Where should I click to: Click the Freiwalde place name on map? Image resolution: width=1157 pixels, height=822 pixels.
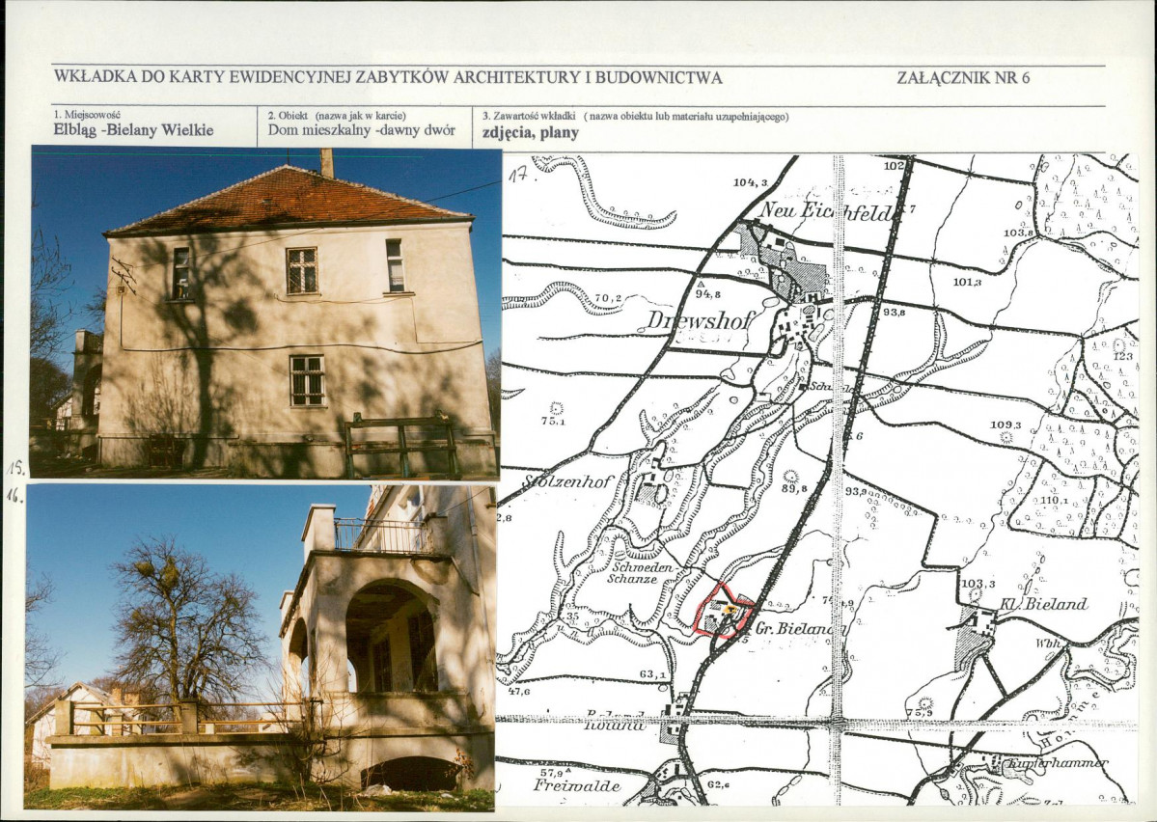click(x=577, y=785)
